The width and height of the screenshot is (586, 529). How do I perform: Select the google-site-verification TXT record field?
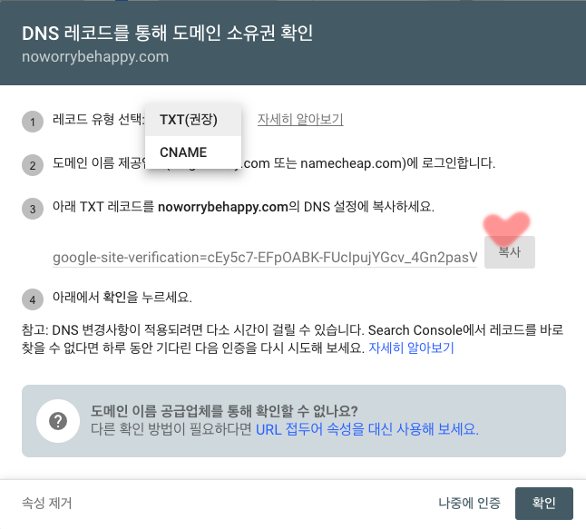coord(265,257)
